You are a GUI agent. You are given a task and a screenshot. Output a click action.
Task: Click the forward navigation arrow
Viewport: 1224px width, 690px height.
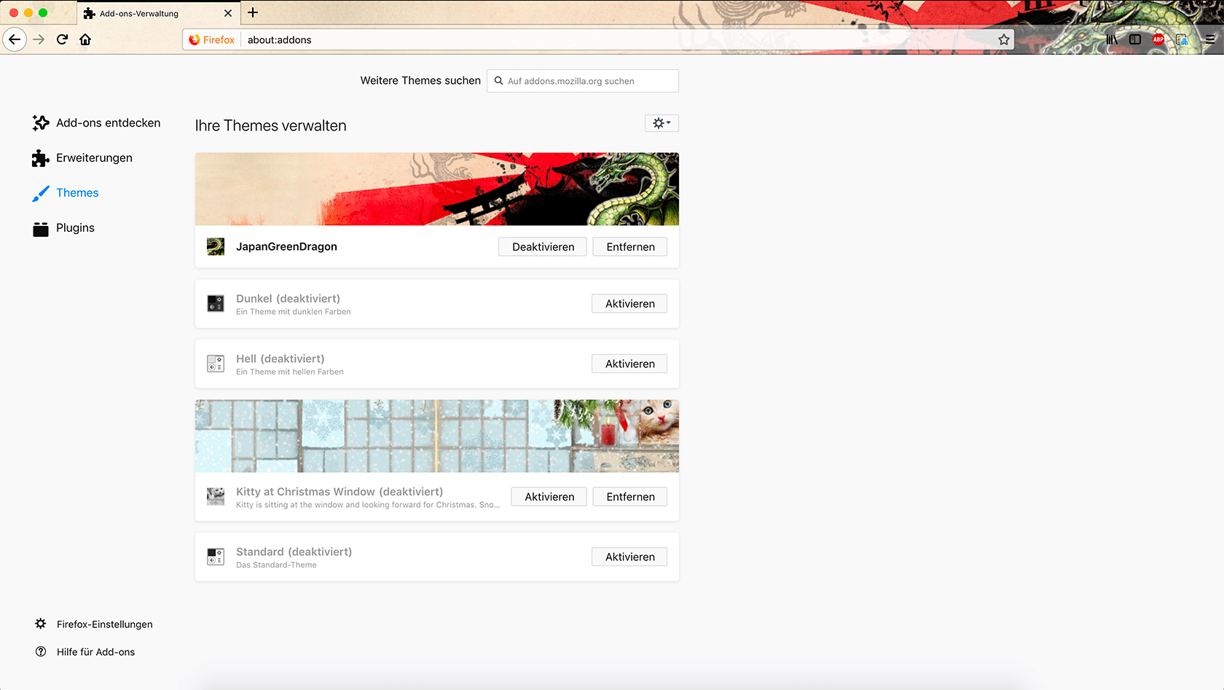click(x=39, y=39)
